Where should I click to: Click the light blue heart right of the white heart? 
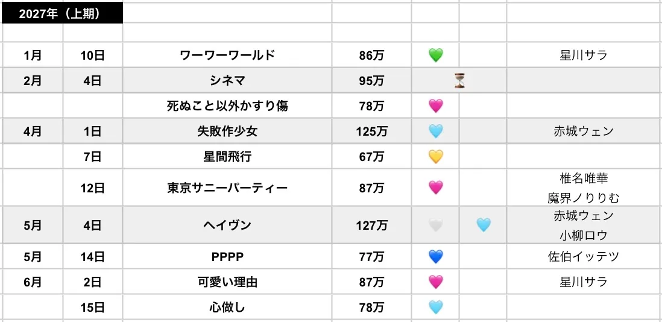pos(483,226)
